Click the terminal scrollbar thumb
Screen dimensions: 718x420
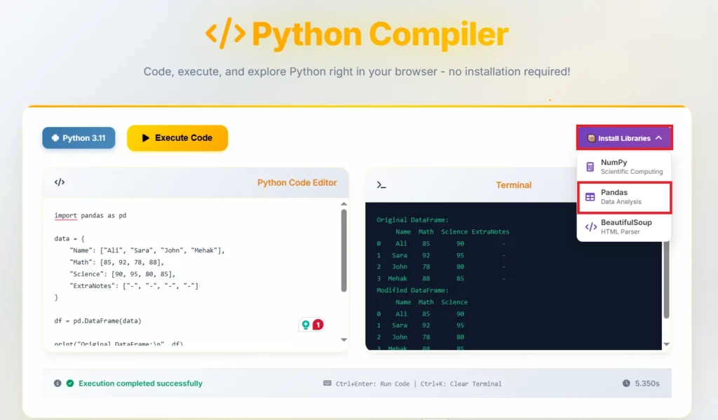[667, 279]
